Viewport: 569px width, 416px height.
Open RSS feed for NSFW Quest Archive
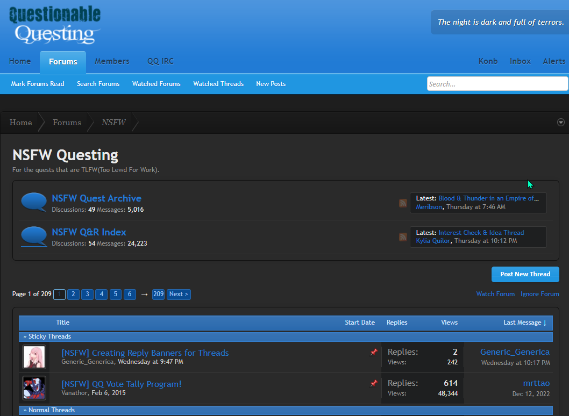tap(403, 203)
